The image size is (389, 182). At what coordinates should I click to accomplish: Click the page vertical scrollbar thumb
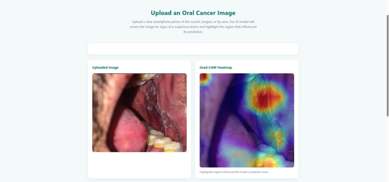pyautogui.click(x=388, y=65)
